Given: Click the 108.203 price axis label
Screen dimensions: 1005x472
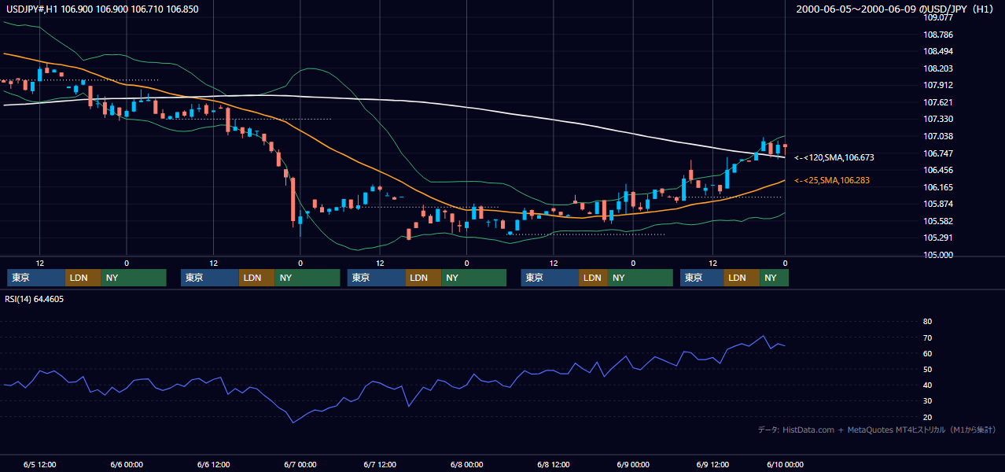Looking at the screenshot, I should (938, 68).
